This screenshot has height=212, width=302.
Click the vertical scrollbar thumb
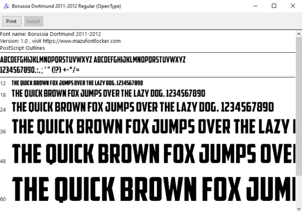click(298, 107)
